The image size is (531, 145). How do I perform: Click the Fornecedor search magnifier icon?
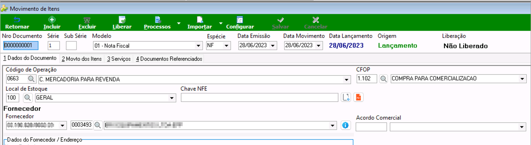tap(97, 125)
